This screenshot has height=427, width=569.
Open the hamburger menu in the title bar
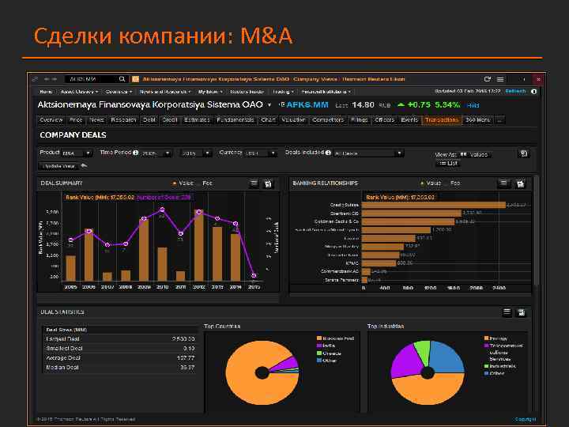click(500, 79)
